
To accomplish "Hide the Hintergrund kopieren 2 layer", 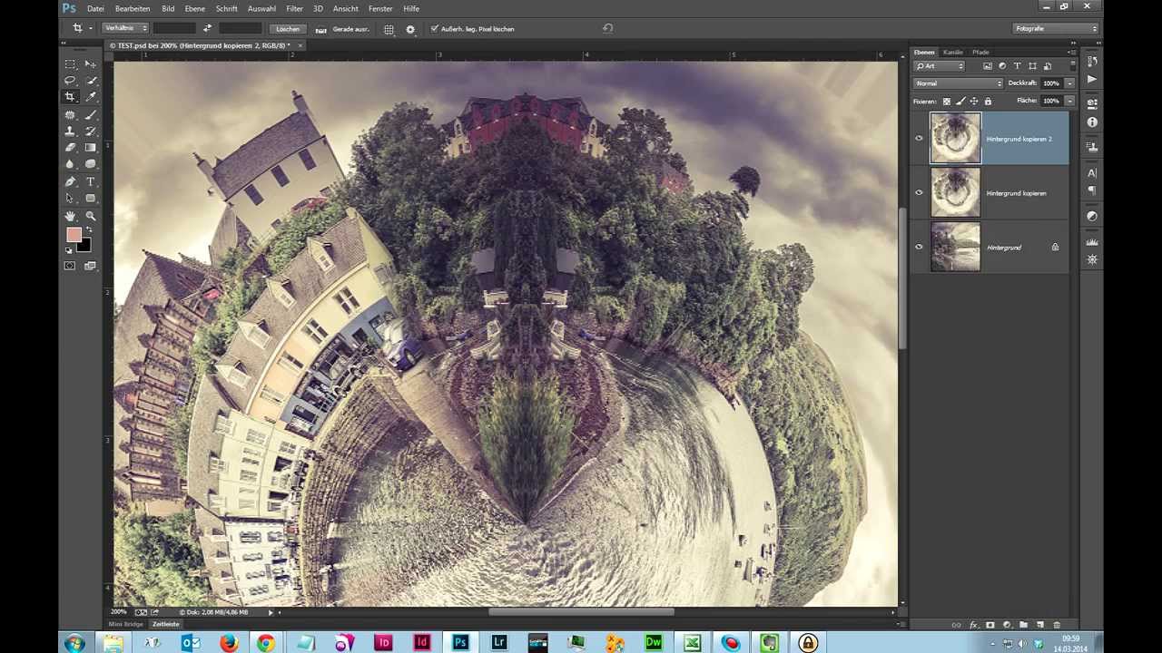I will coord(919,139).
